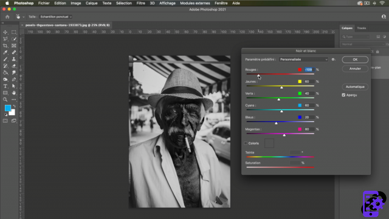
Task: Select the Rectangle shape tool
Action: pyautogui.click(x=5, y=93)
